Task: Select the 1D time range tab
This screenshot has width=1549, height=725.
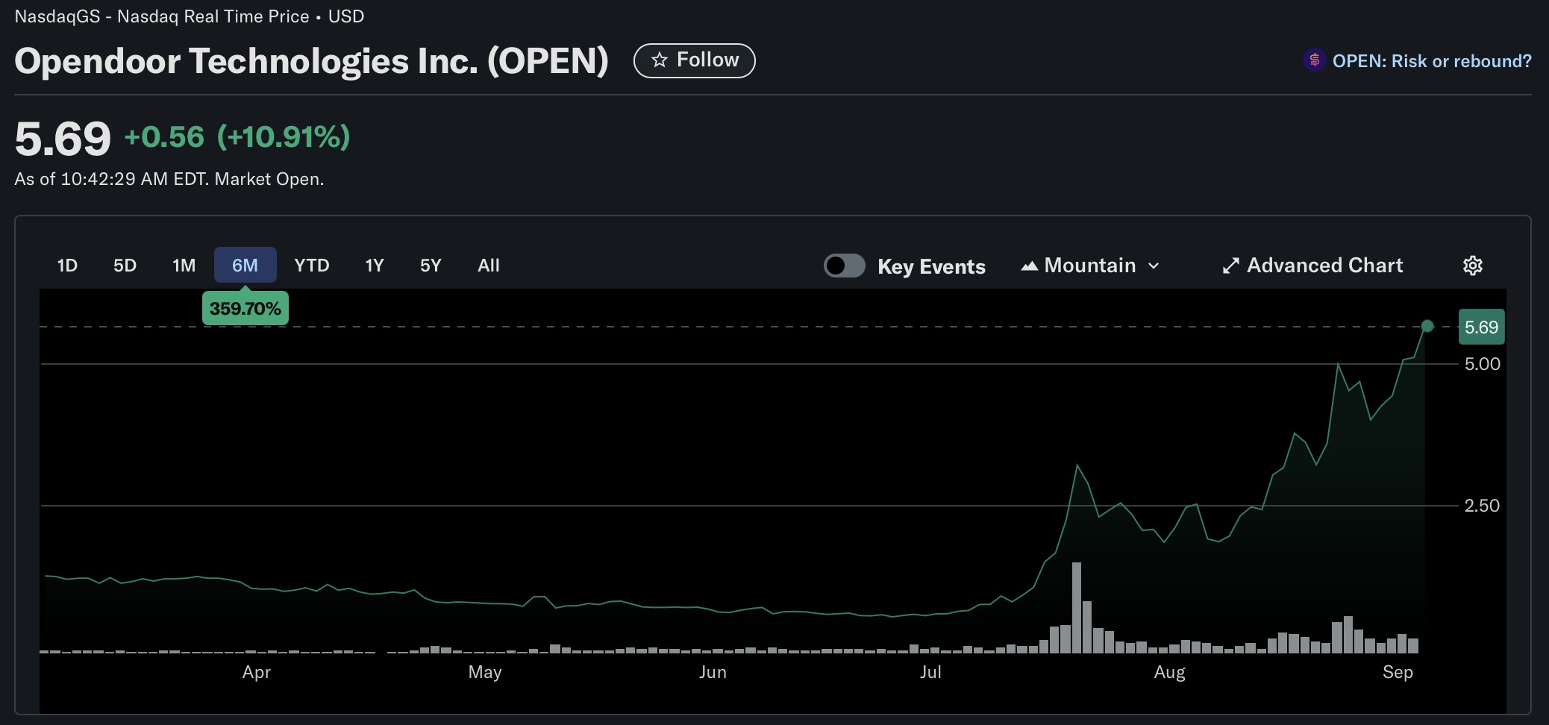Action: coord(67,266)
